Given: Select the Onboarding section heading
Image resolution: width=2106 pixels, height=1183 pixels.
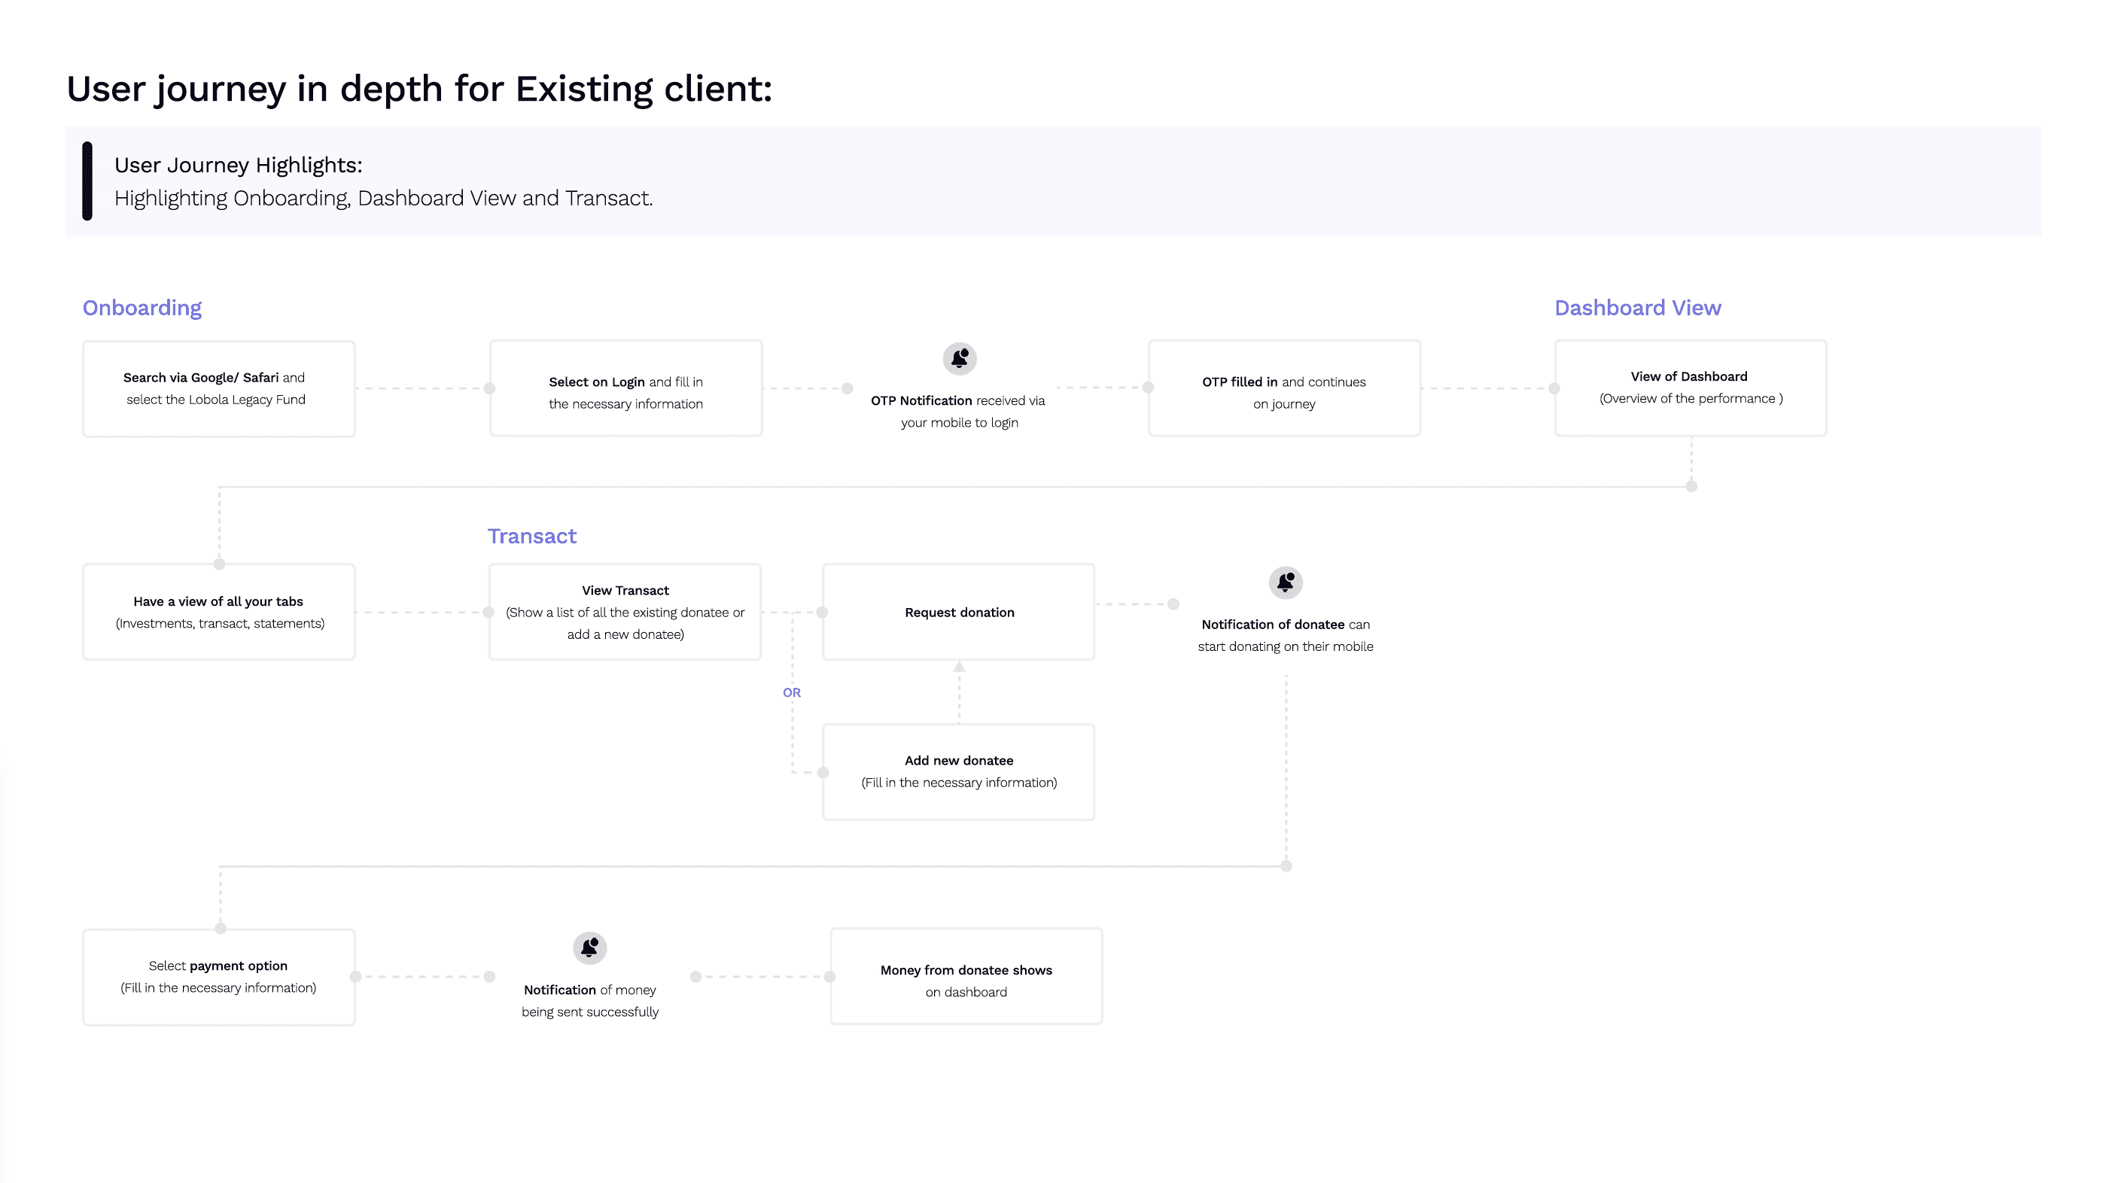Looking at the screenshot, I should point(142,309).
